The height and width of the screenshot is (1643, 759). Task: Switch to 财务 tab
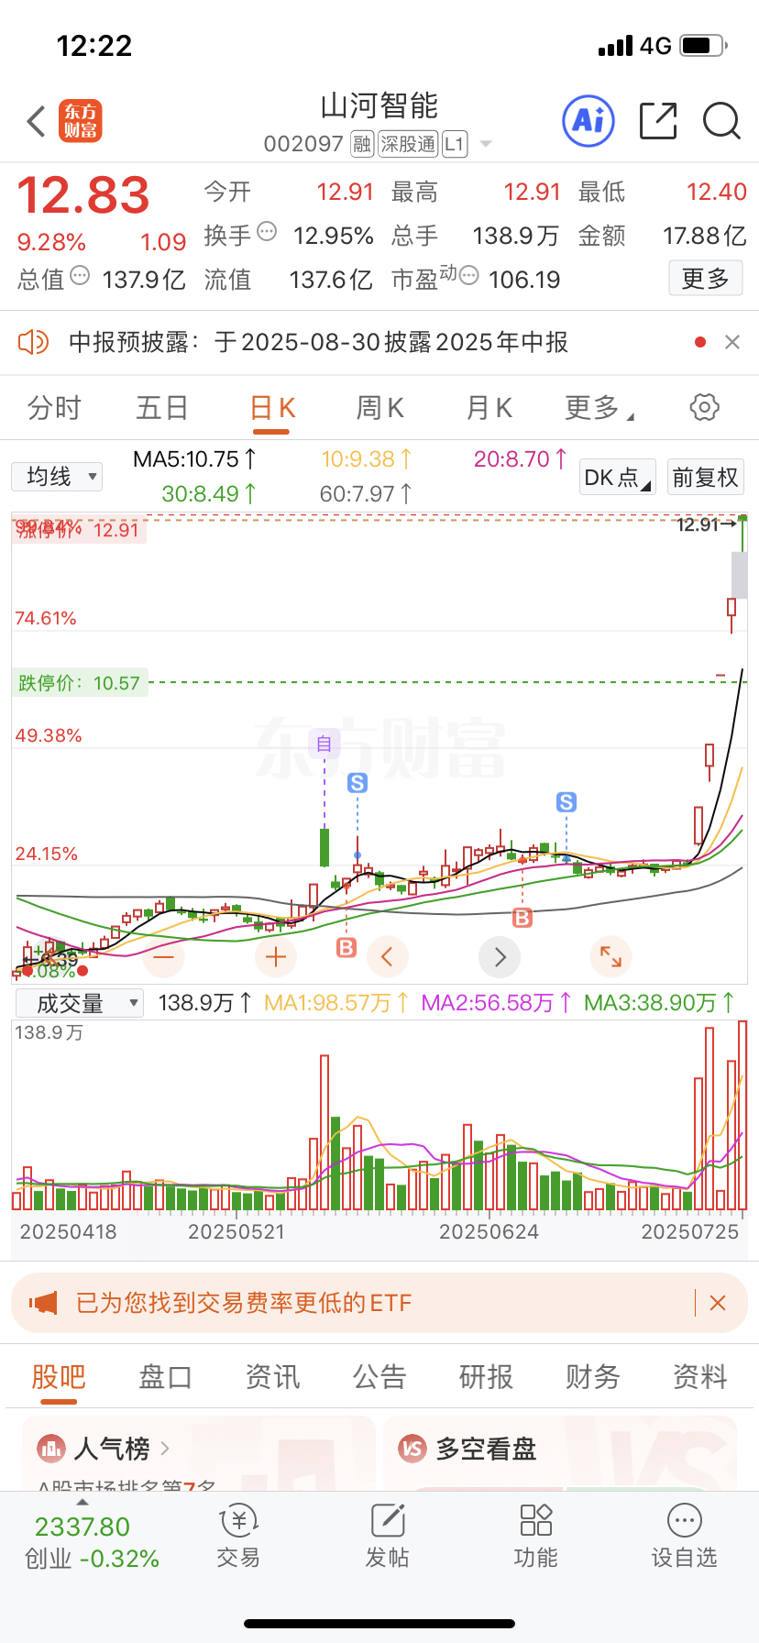[593, 1376]
